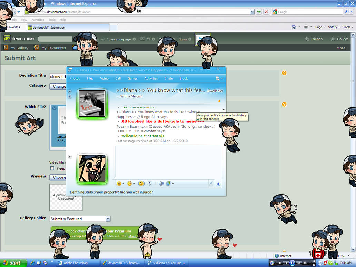Image resolution: width=356 pixels, height=267 pixels.
Task: Open the Gallery Folder dropdown
Action: (x=108, y=219)
